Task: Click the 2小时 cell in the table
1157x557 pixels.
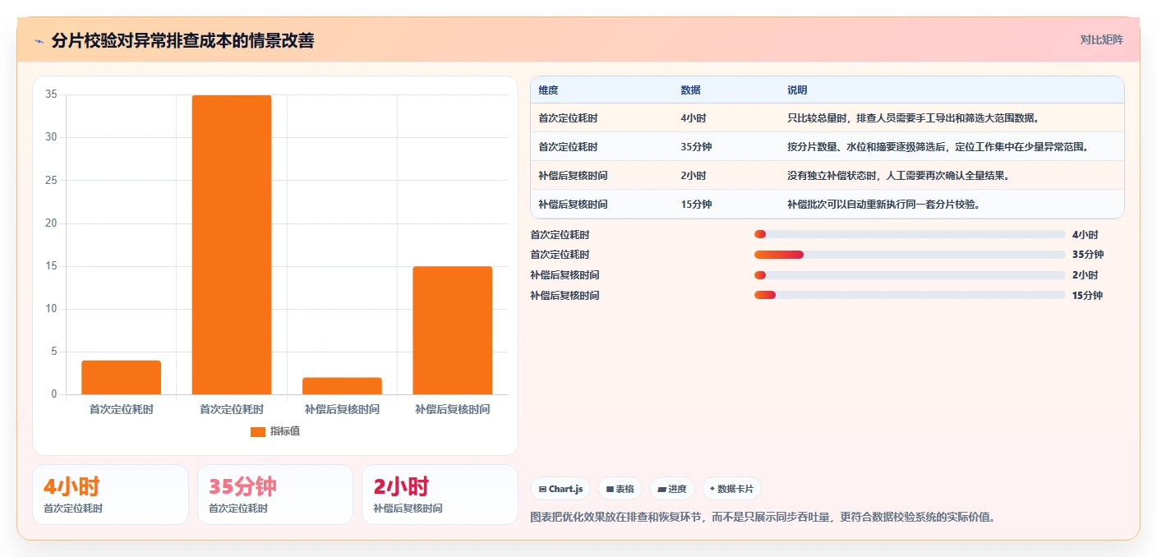Action: tap(693, 176)
